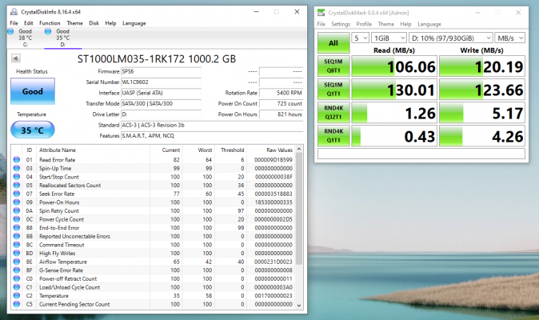539x320 pixels.
Task: Click the drive model title ST1000LM035-1RK172
Action: 157,59
